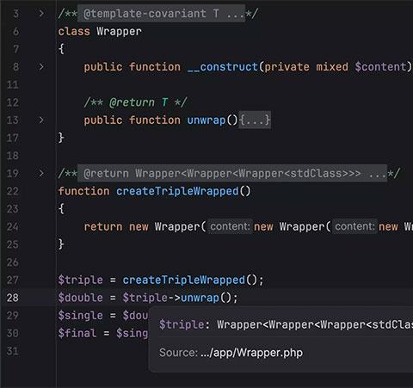Click line number 6 in the gutter
The height and width of the screenshot is (388, 413).
pyautogui.click(x=16, y=31)
